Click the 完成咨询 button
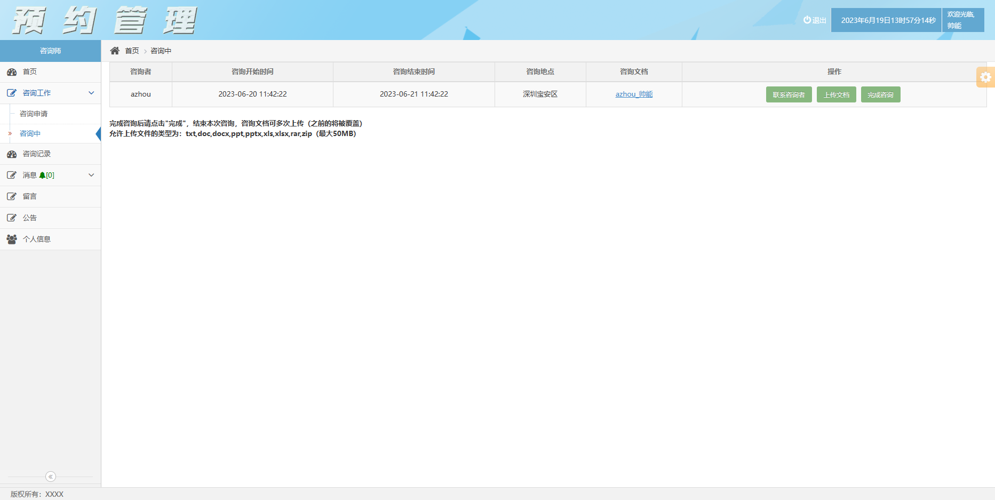The image size is (995, 500). point(880,94)
